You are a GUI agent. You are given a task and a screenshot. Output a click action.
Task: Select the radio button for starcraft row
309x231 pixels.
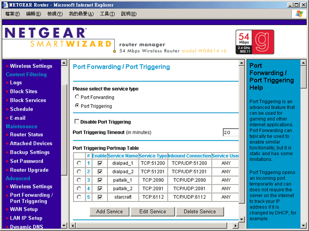click(x=79, y=197)
